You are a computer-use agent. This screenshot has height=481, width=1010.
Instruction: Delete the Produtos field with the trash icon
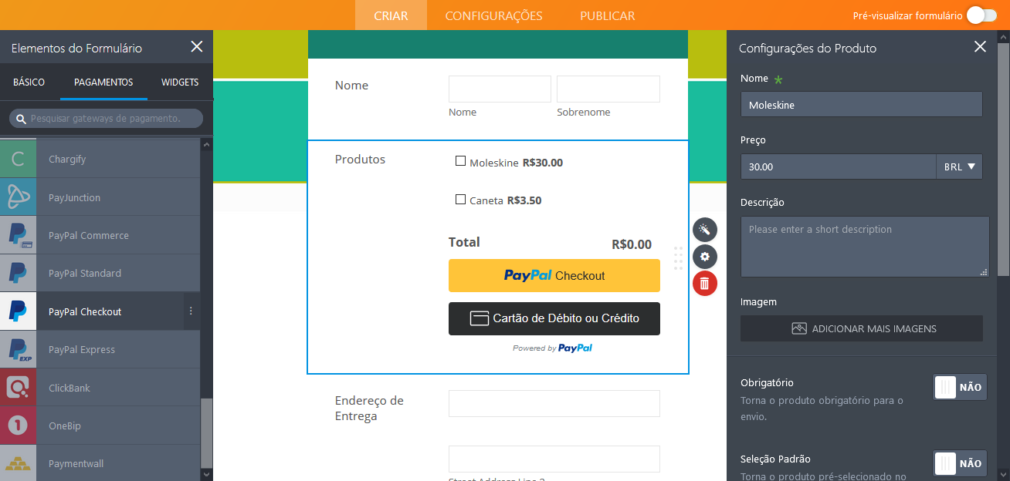pyautogui.click(x=704, y=284)
